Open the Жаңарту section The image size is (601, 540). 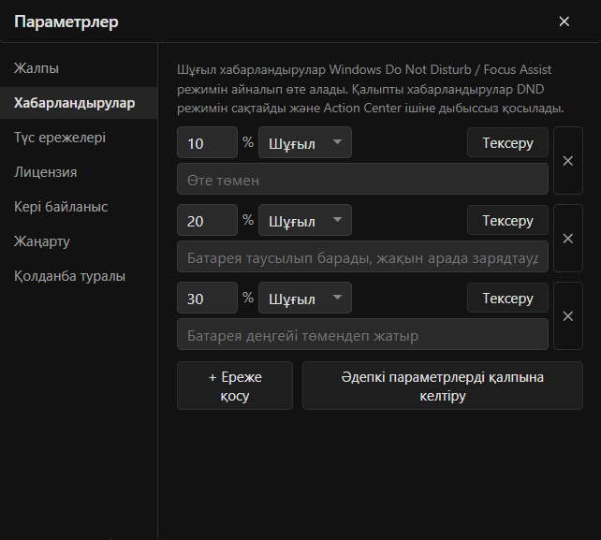click(x=79, y=241)
